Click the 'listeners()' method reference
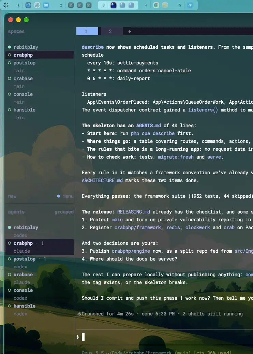Screen dimensions: 253x354 (x=203, y=110)
